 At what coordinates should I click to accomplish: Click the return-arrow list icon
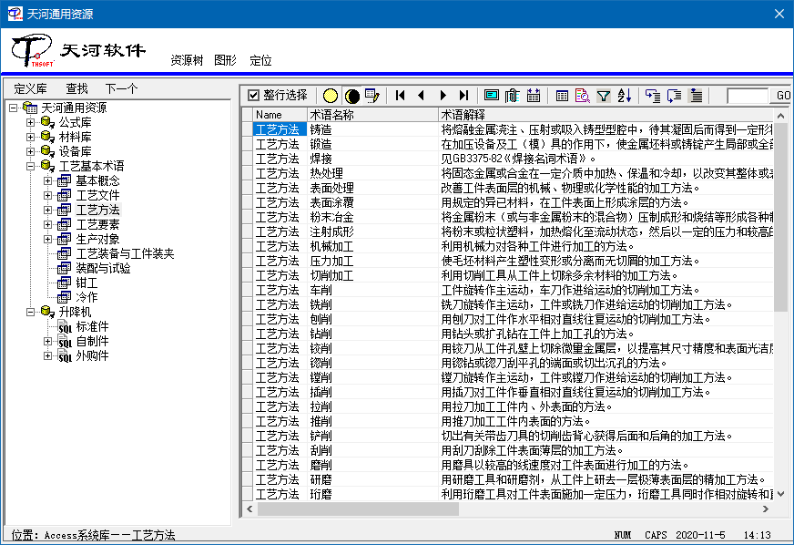[674, 96]
